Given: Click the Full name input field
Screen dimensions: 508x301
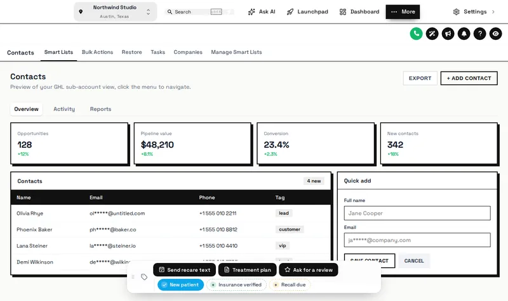Looking at the screenshot, I should point(417,214).
